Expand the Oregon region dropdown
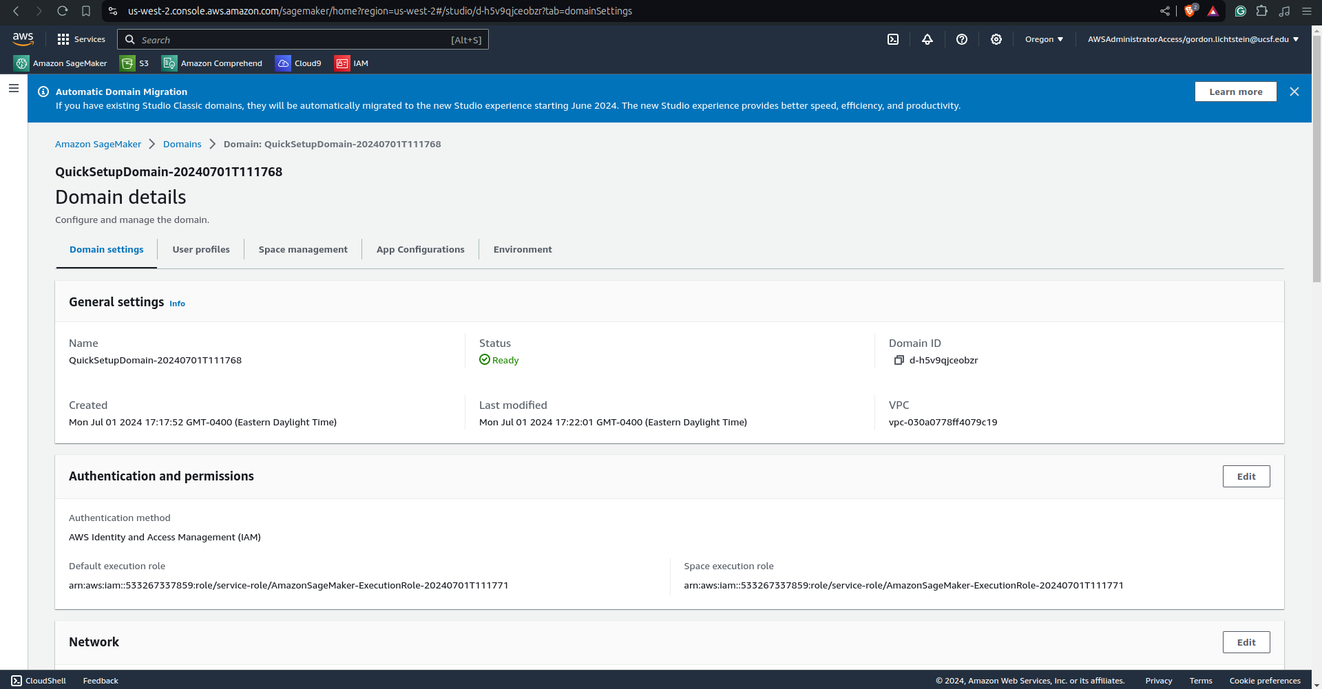1322x689 pixels. [x=1044, y=39]
